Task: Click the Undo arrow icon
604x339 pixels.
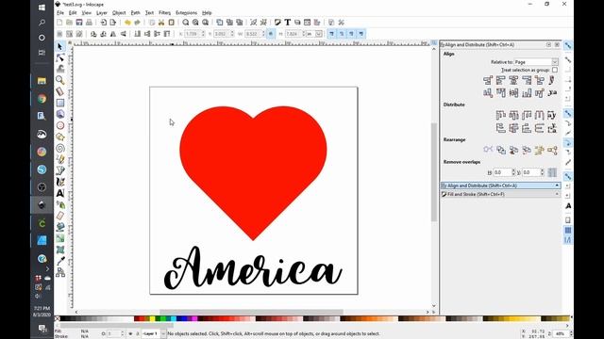Action: point(127,23)
